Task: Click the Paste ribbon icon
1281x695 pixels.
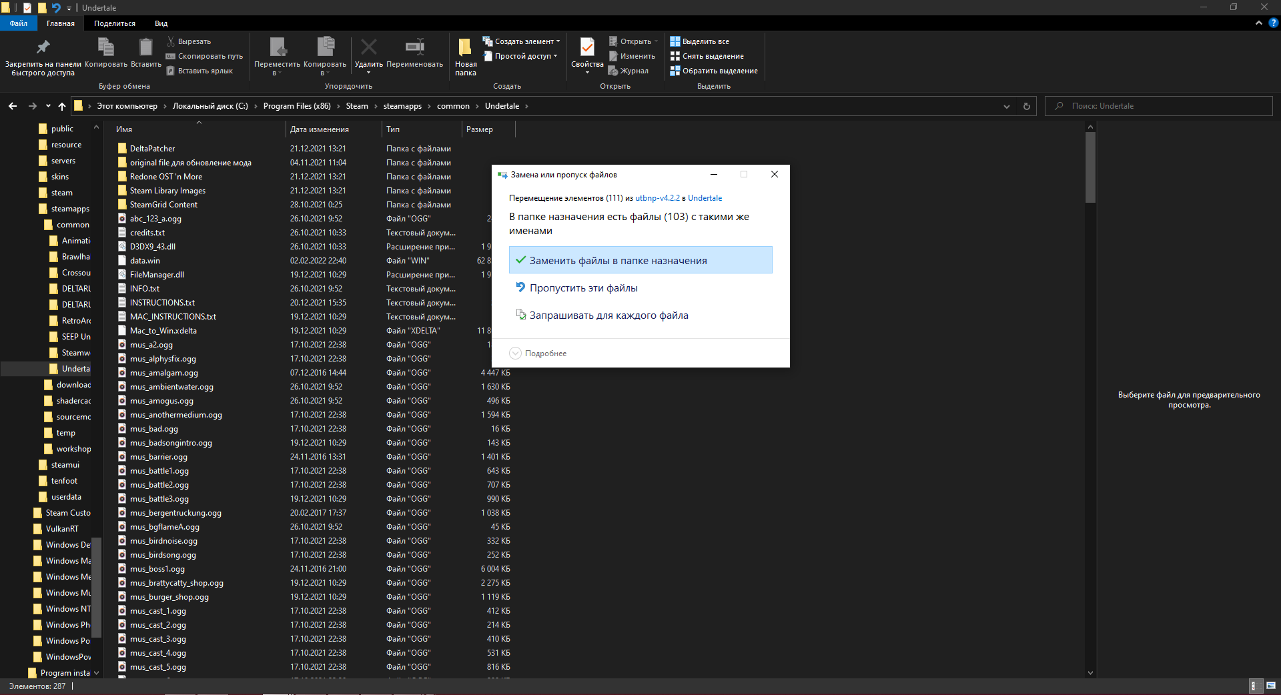Action: coord(145,53)
